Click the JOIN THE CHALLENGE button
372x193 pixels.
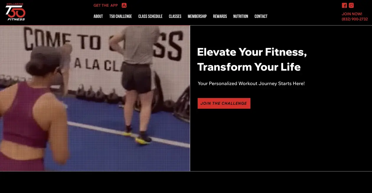(x=224, y=103)
